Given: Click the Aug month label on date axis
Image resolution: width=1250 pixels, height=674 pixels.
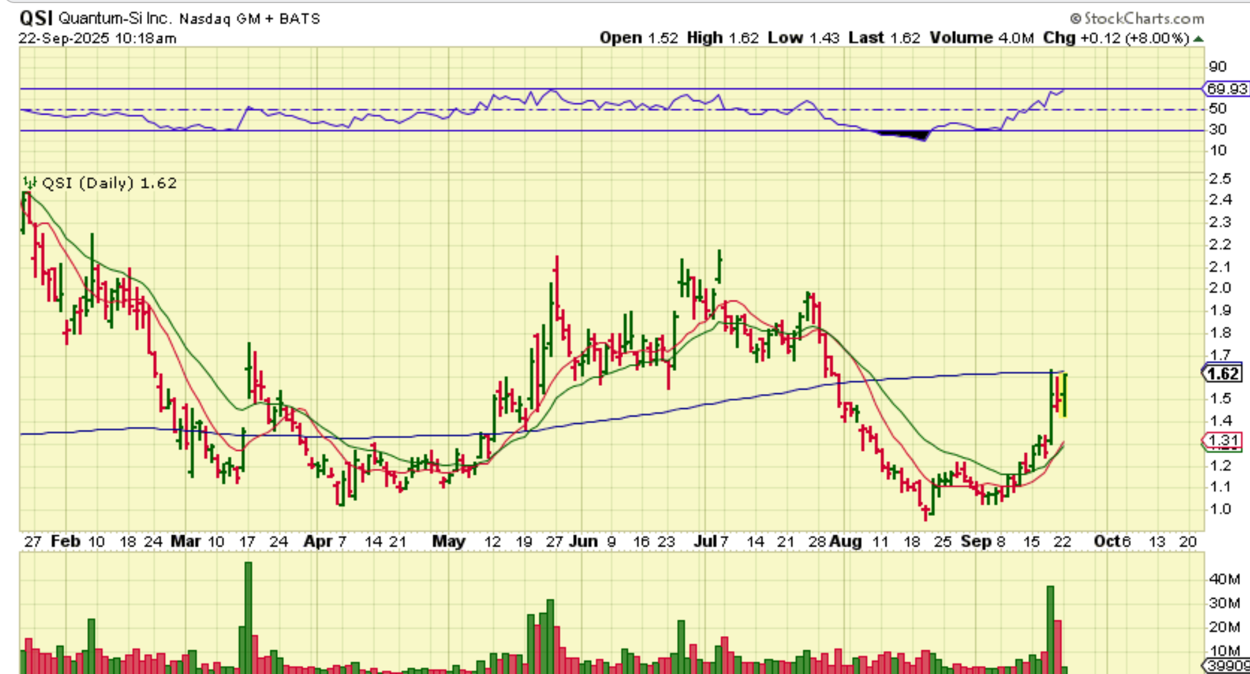Looking at the screenshot, I should coord(845,541).
